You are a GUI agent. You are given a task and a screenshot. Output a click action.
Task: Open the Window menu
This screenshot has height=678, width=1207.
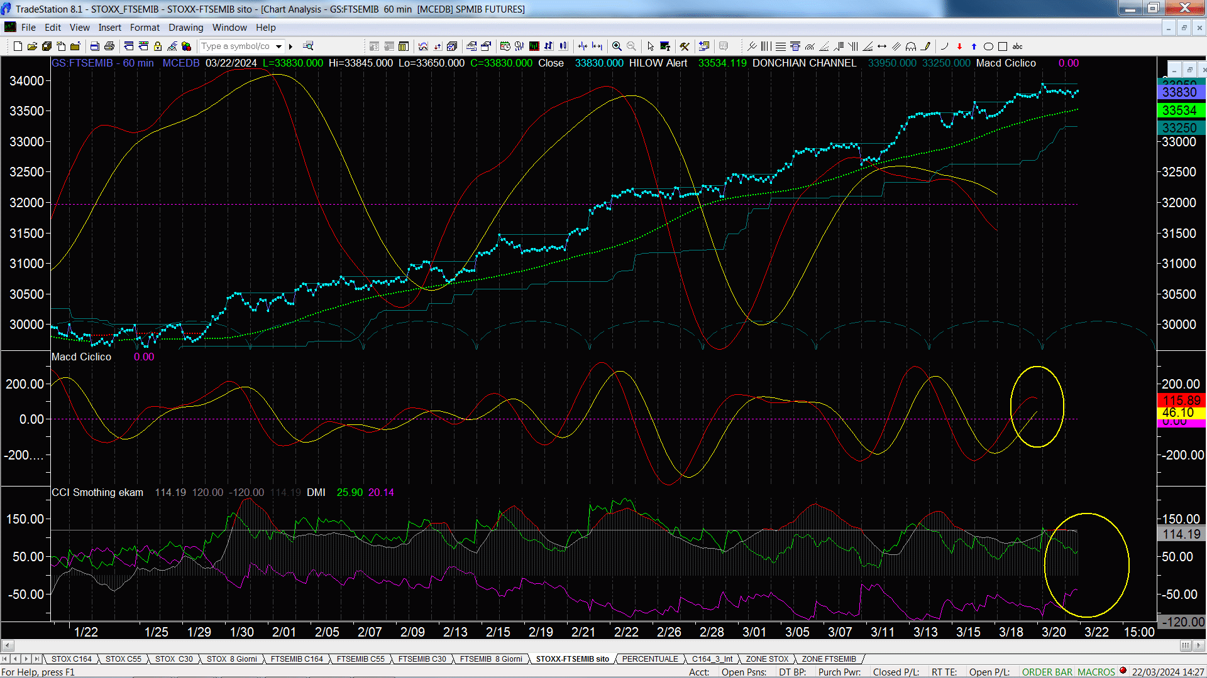[229, 28]
